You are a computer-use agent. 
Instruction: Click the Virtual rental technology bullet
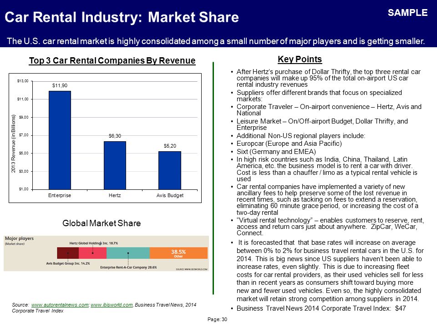330,227
